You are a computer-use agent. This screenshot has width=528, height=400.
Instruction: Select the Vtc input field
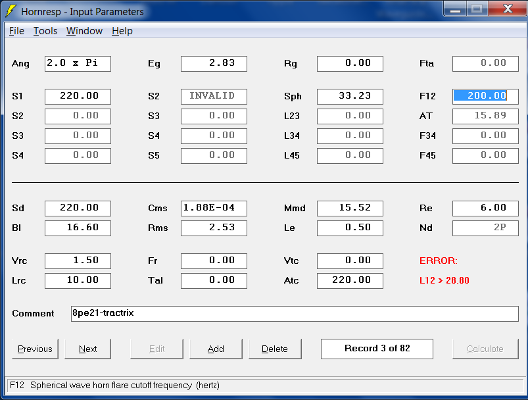click(x=350, y=261)
